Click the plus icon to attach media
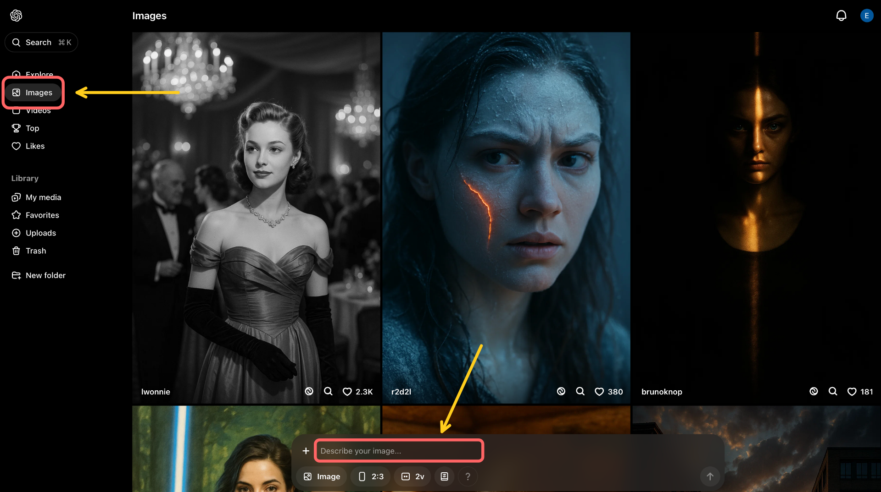 (306, 451)
